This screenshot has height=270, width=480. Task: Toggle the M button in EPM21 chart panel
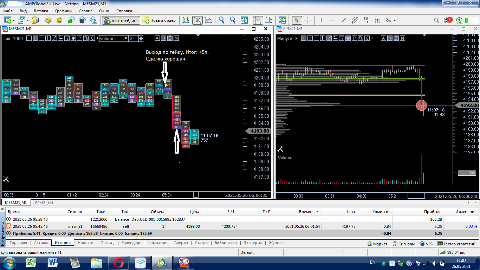[402, 38]
